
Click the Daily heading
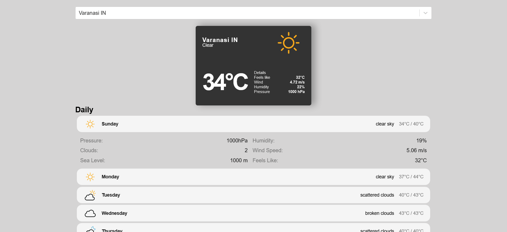84,110
